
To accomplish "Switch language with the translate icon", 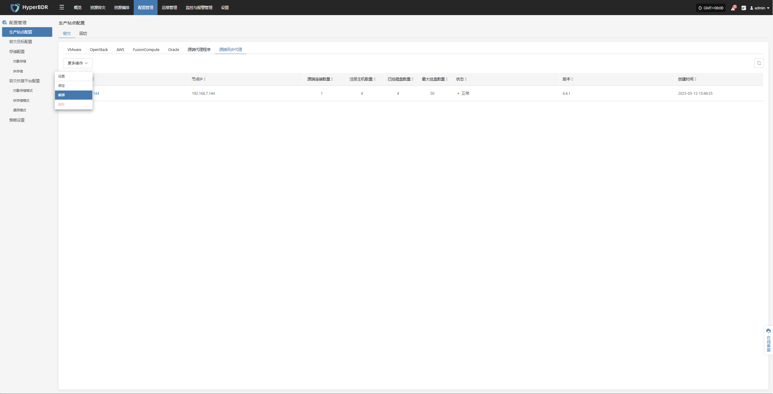I will click(744, 8).
